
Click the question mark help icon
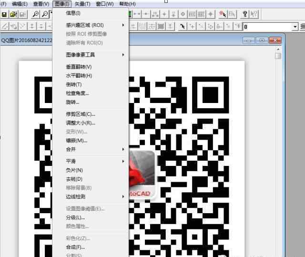click(244, 14)
